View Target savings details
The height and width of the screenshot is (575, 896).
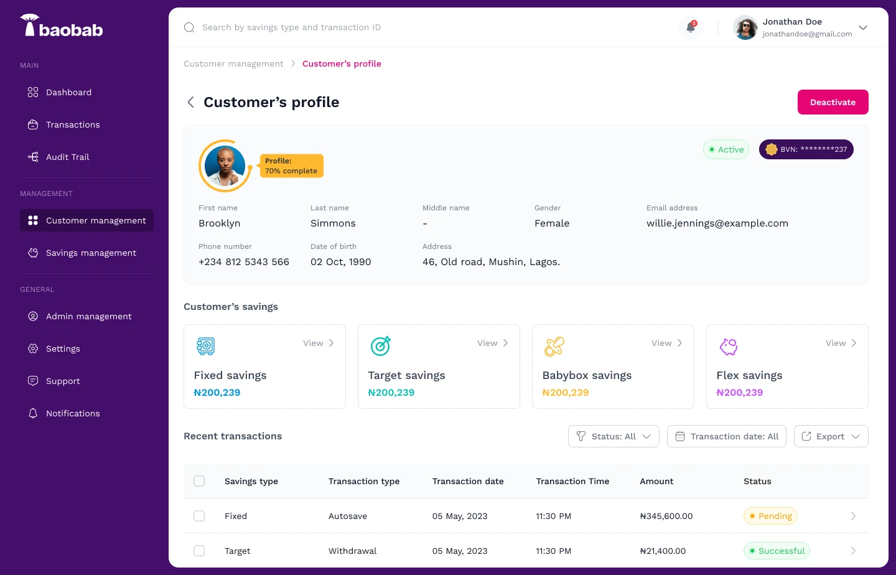492,343
